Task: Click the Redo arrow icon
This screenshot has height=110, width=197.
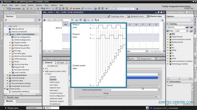Action: (47, 9)
